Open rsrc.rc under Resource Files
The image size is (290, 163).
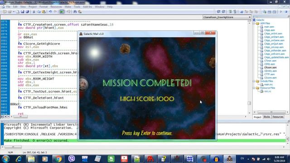coord(267,91)
